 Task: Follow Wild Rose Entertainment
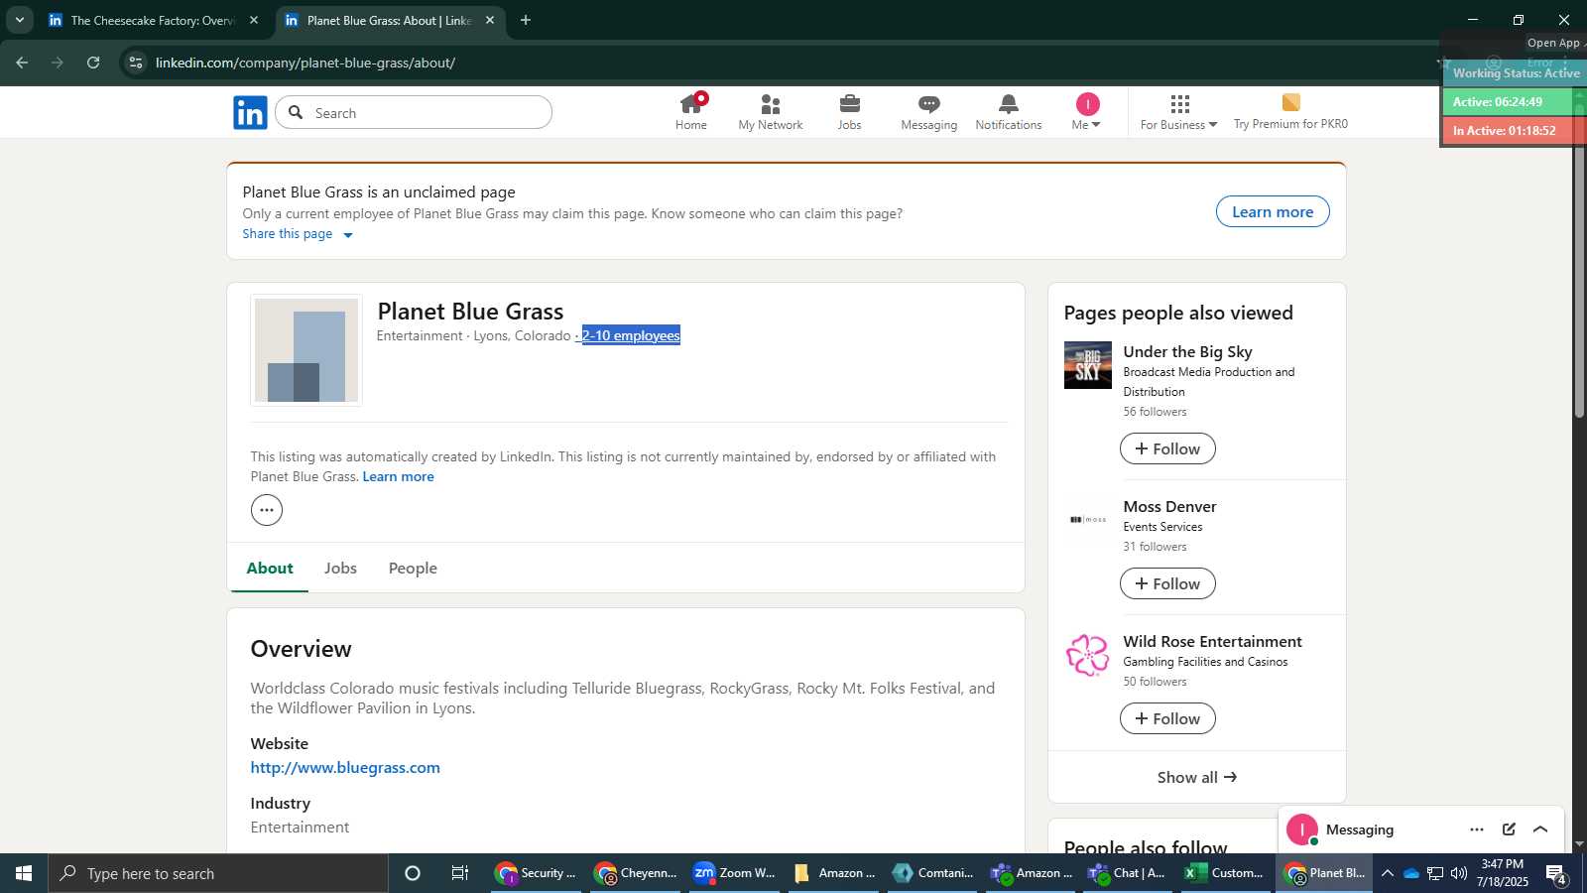1167,718
